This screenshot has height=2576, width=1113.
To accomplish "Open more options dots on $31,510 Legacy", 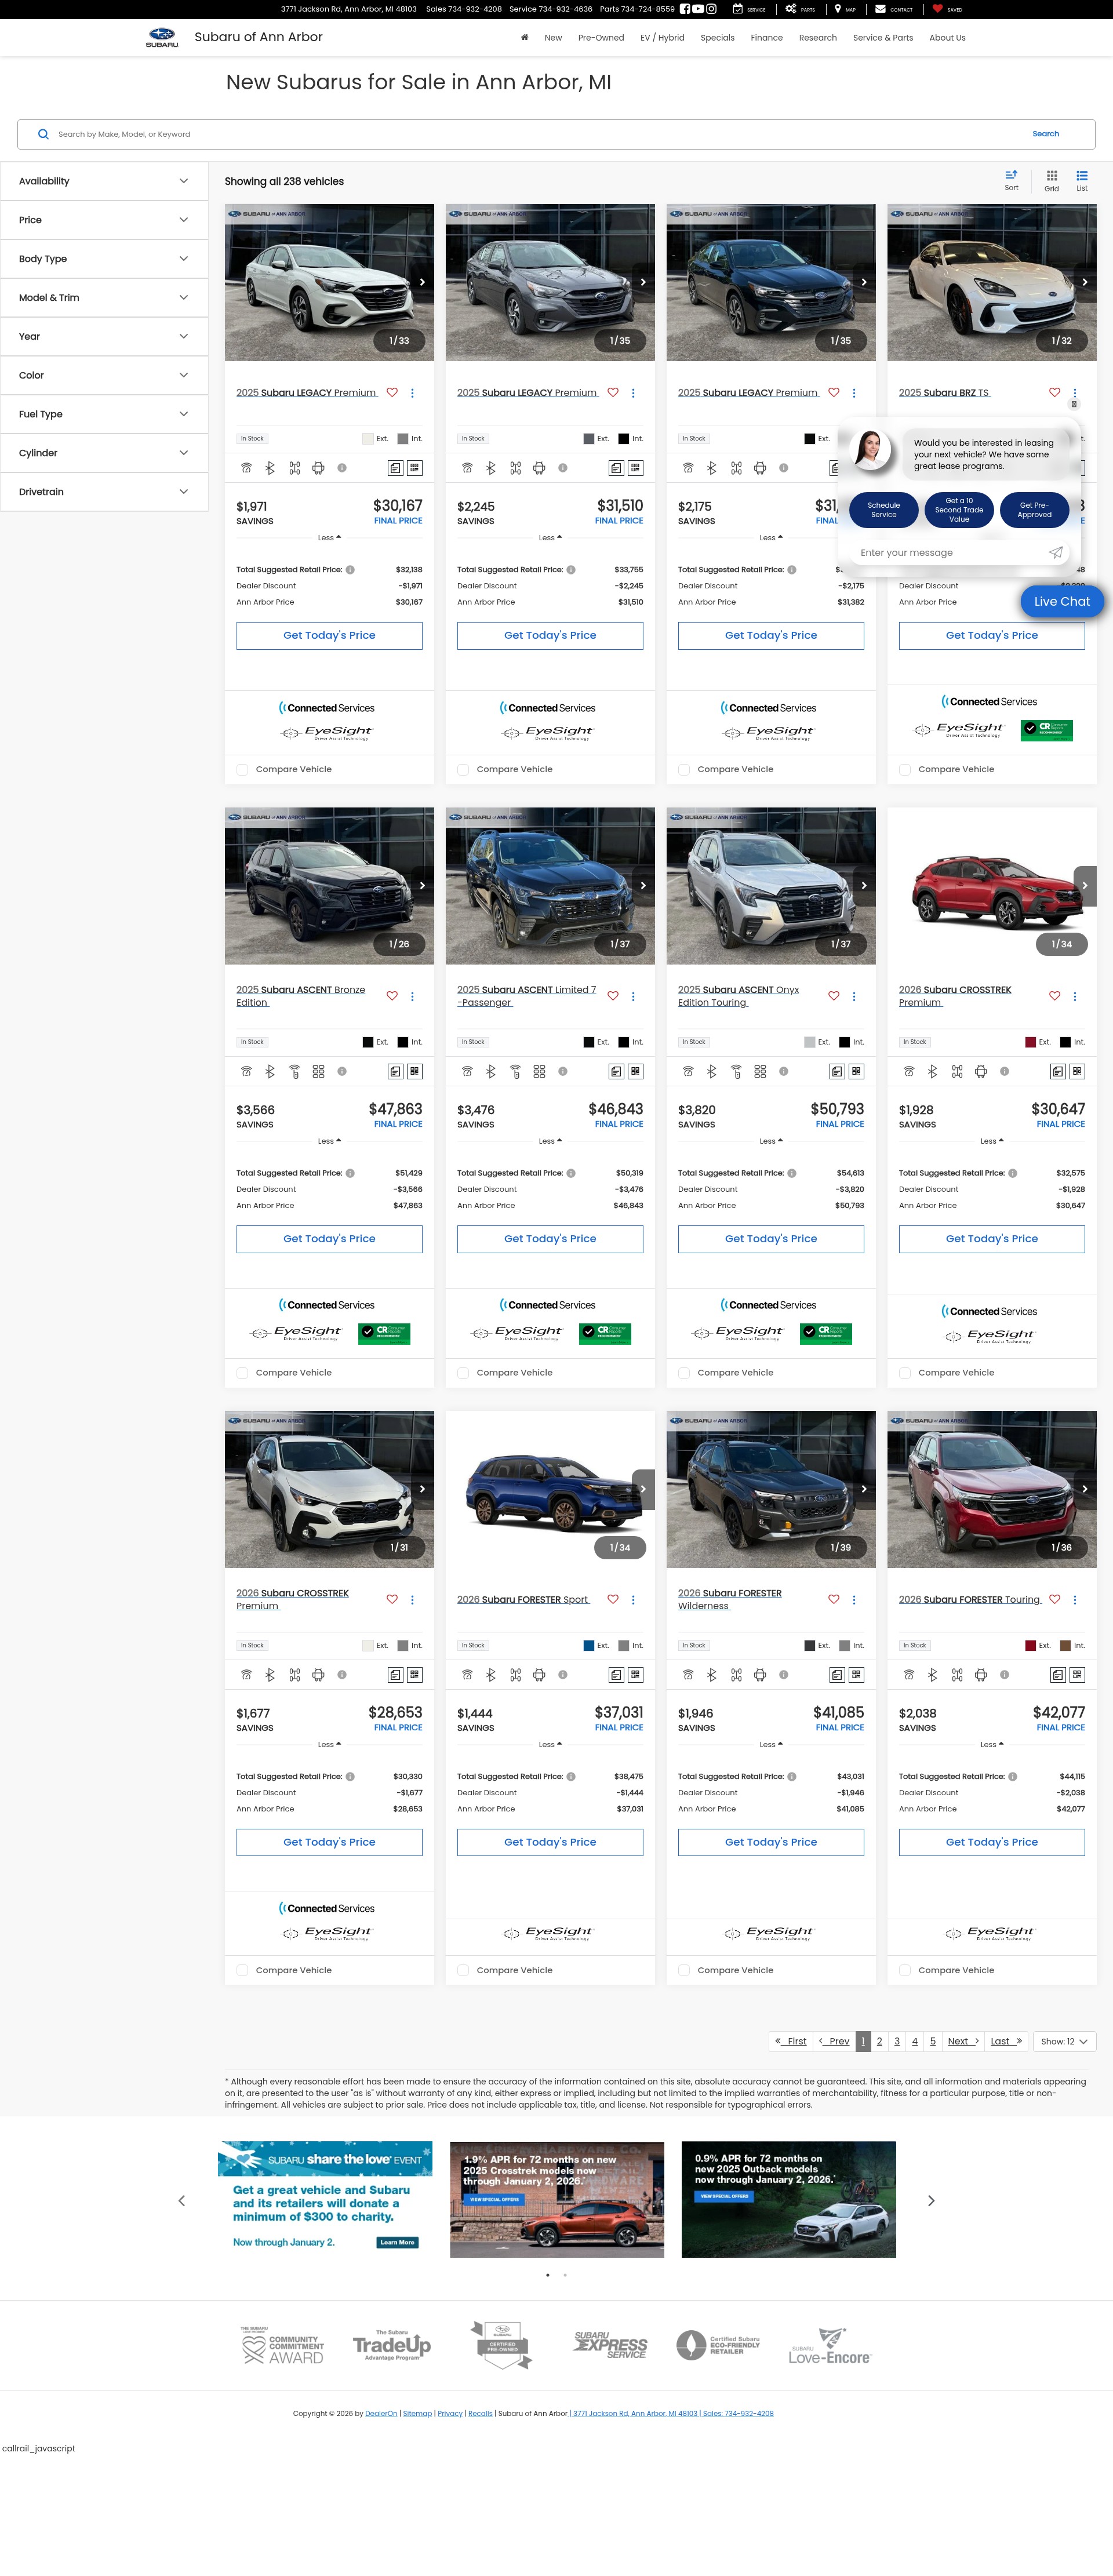I will 633,393.
